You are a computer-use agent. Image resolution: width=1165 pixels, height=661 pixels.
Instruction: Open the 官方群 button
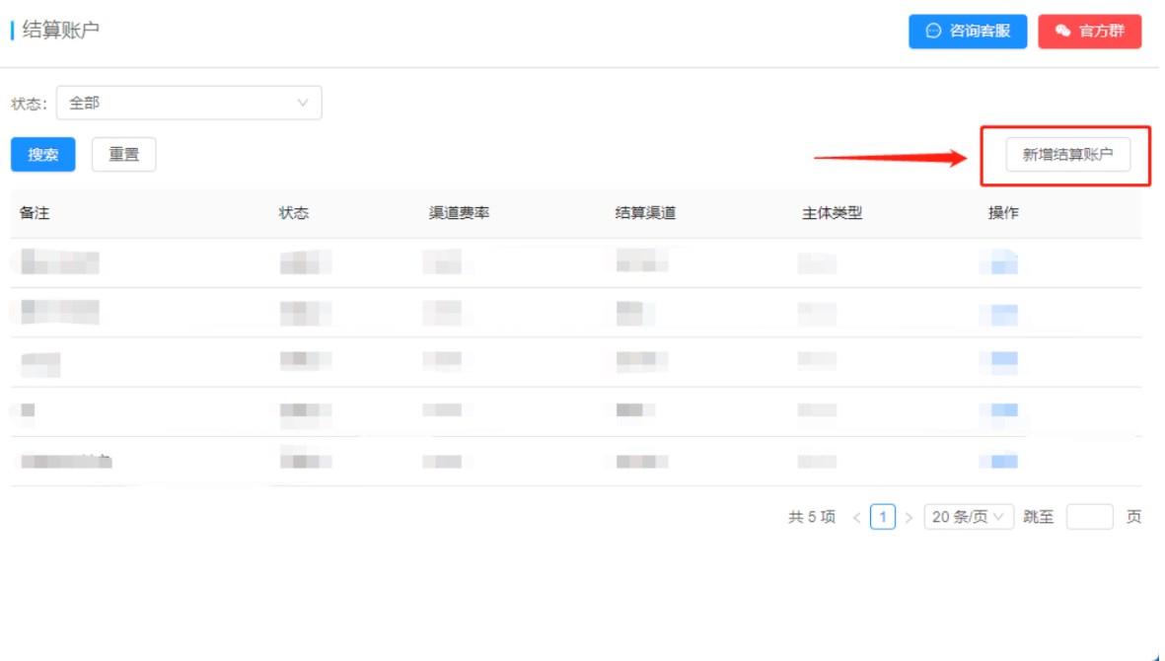click(x=1089, y=32)
